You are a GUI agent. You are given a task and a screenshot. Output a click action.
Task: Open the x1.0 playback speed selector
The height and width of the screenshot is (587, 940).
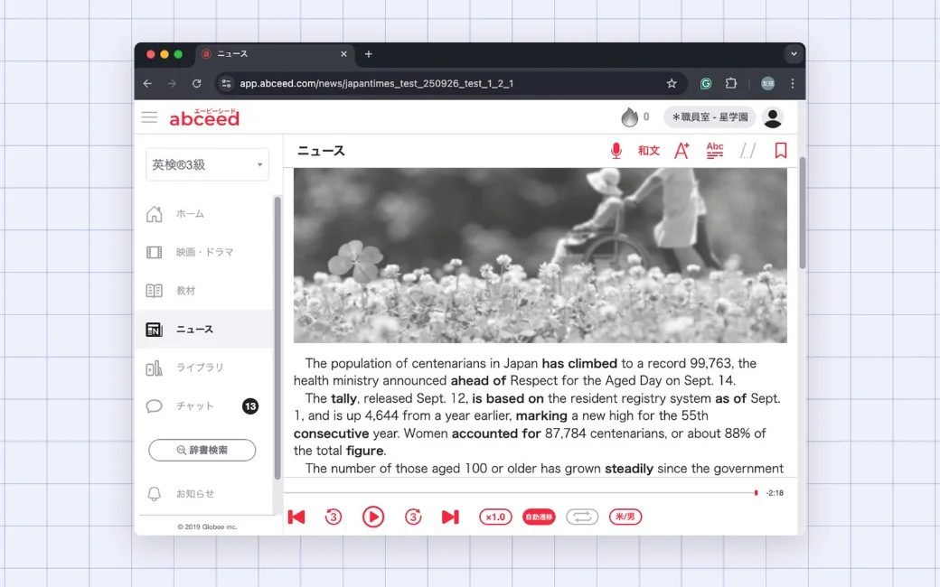tap(495, 517)
